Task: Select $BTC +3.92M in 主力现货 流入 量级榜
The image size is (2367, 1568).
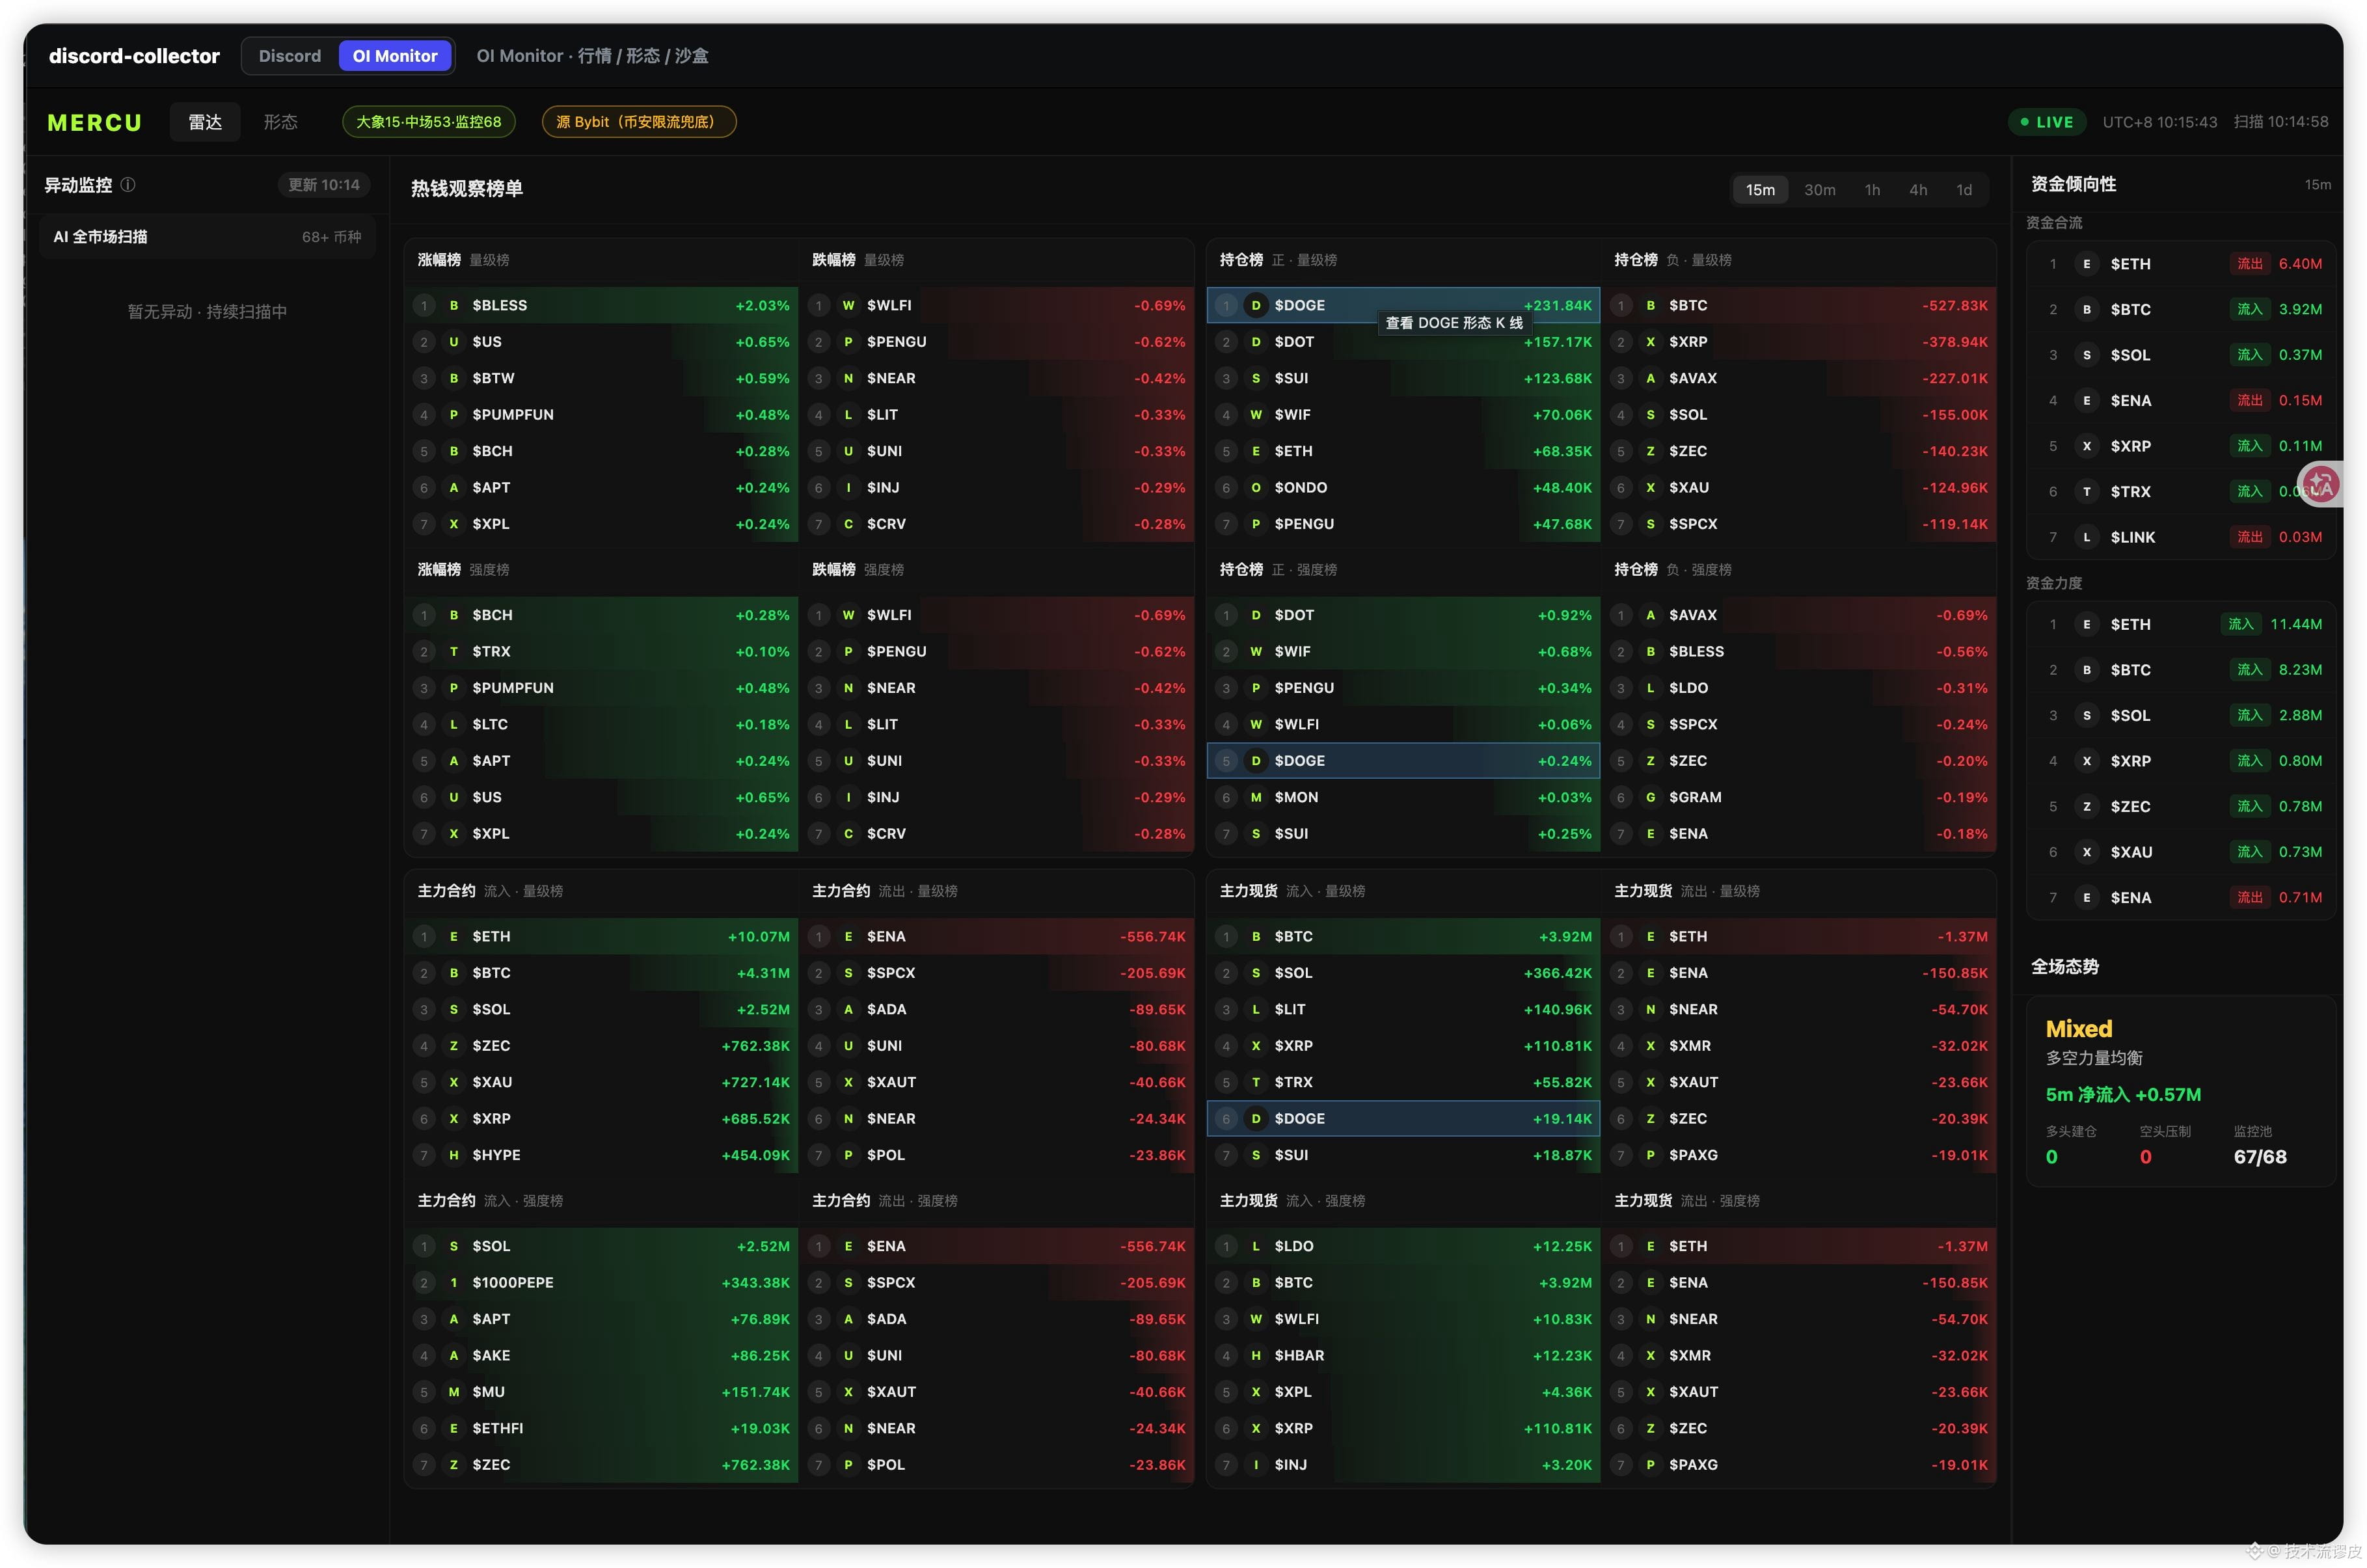Action: pos(1403,937)
